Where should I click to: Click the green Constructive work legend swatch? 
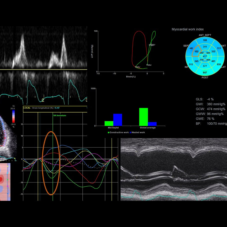(108, 132)
